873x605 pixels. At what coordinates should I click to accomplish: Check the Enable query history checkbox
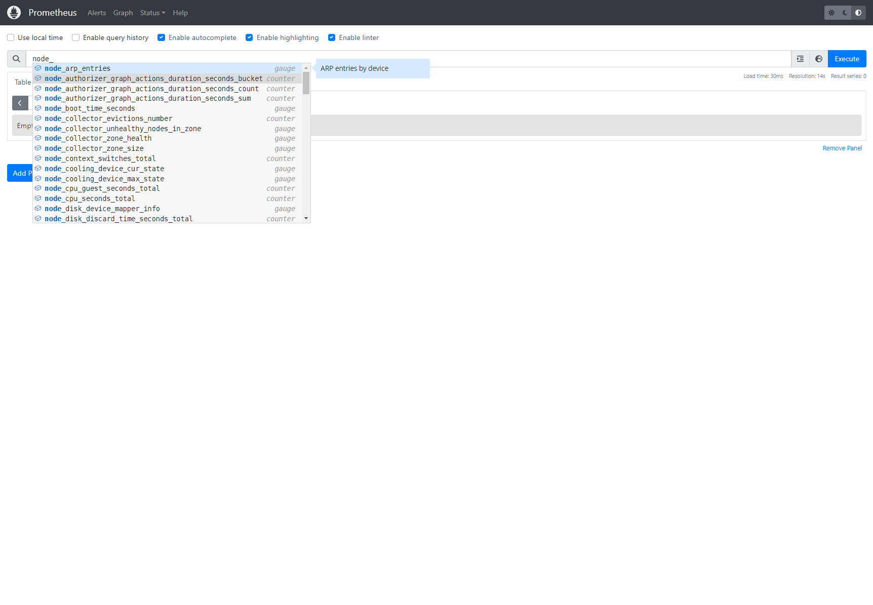point(76,37)
